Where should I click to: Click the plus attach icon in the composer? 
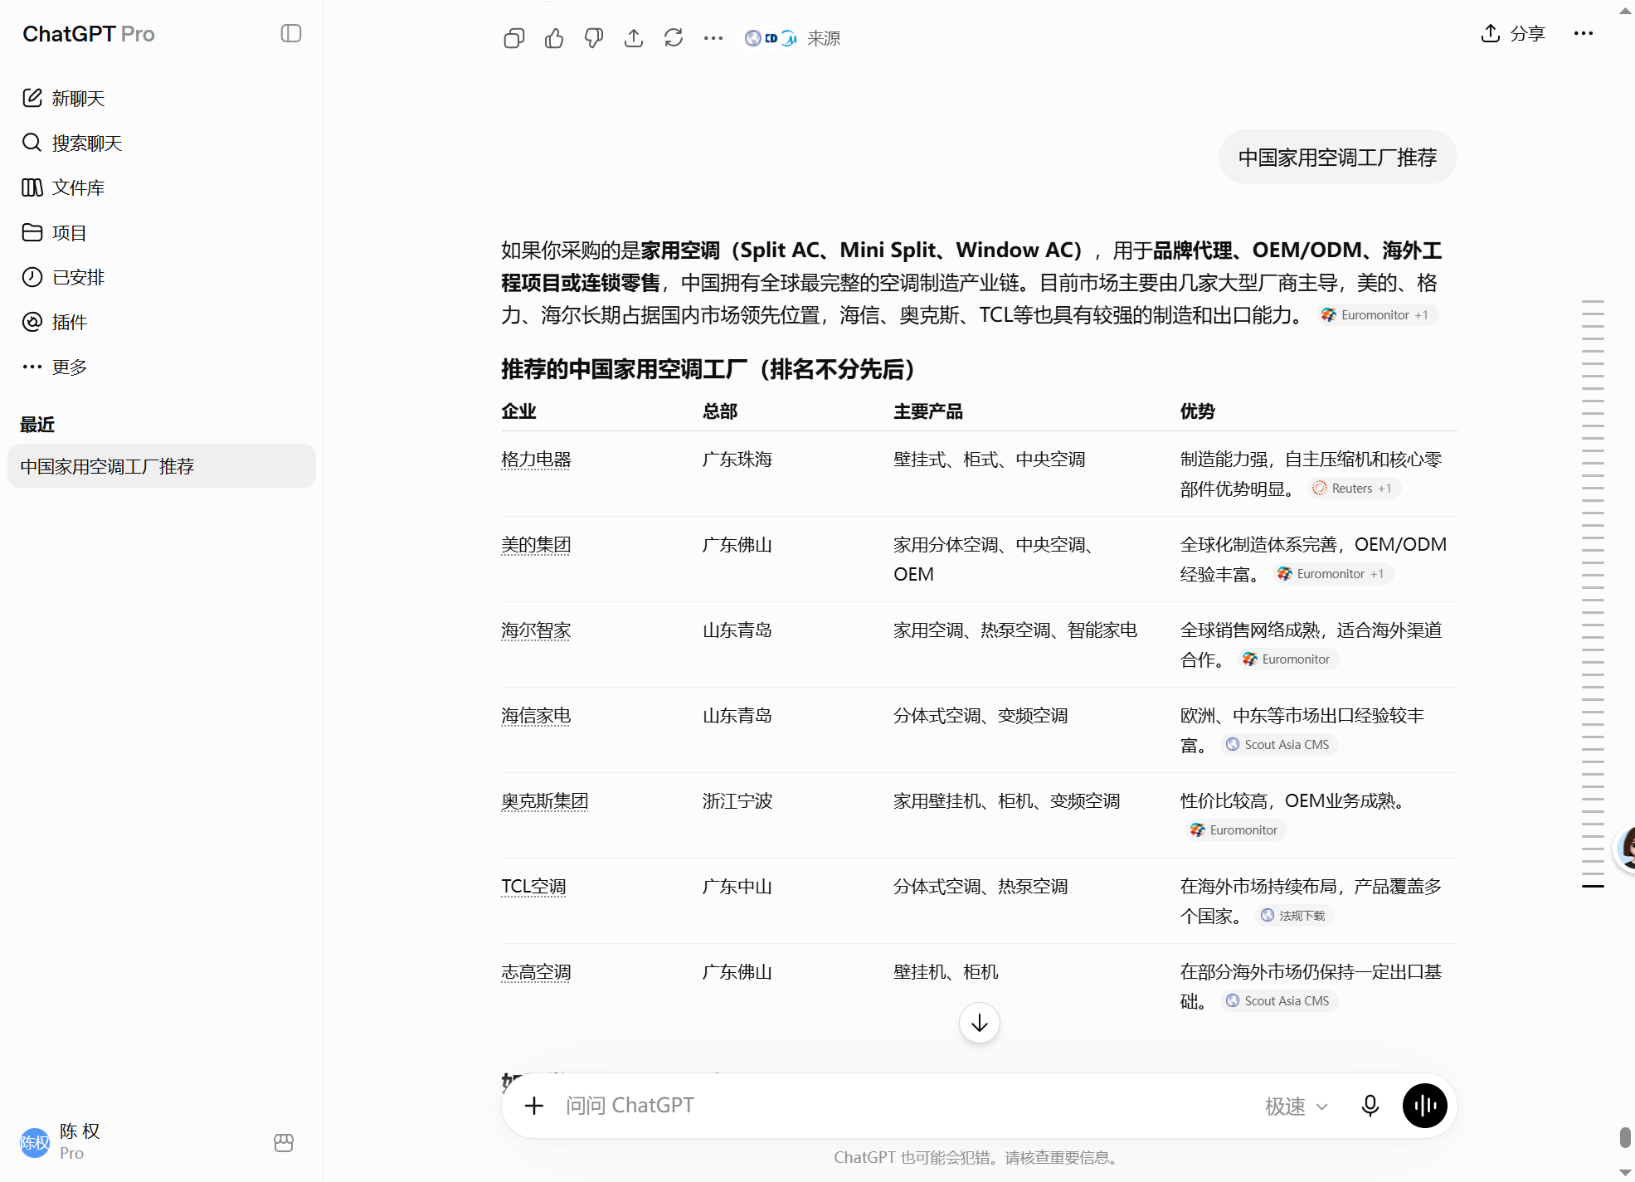(x=534, y=1106)
